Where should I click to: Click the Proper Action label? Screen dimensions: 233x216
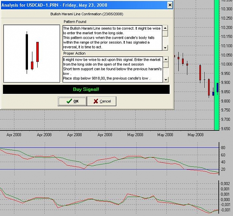(x=75, y=53)
